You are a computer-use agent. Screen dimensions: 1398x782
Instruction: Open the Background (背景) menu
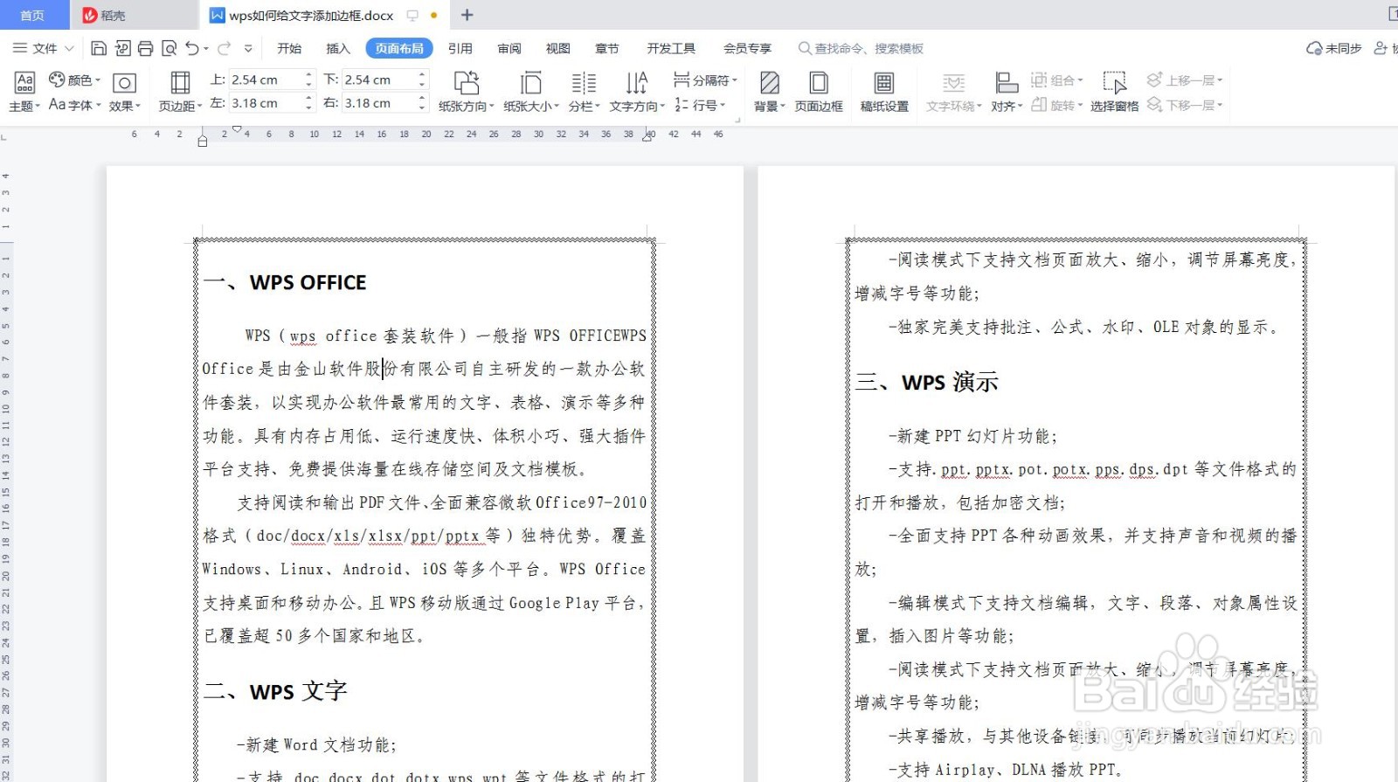[770, 91]
